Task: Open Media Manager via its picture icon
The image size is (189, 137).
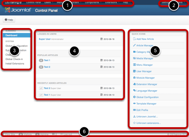Action: pyautogui.click(x=134, y=58)
